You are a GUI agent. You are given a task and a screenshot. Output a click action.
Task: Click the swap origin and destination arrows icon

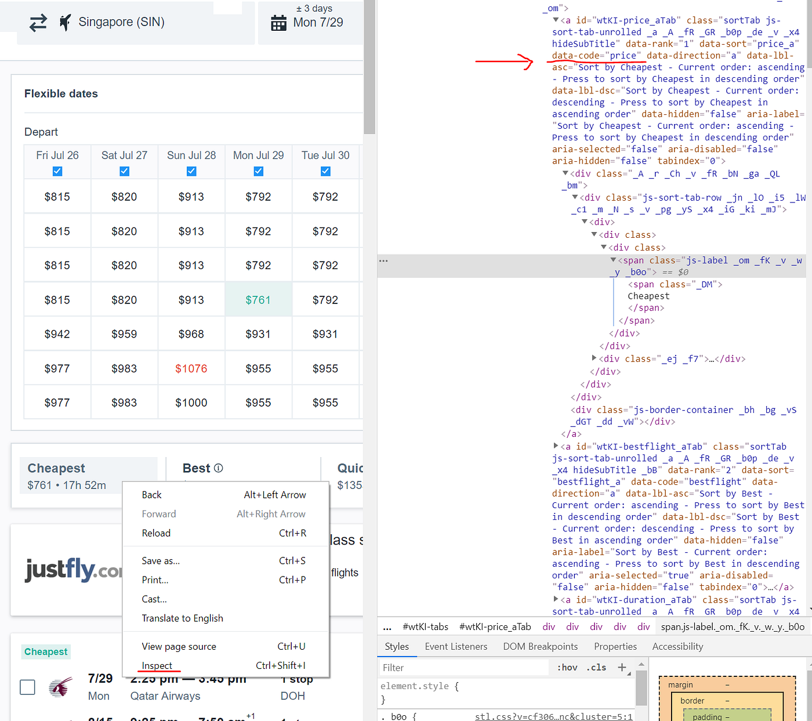click(x=37, y=22)
